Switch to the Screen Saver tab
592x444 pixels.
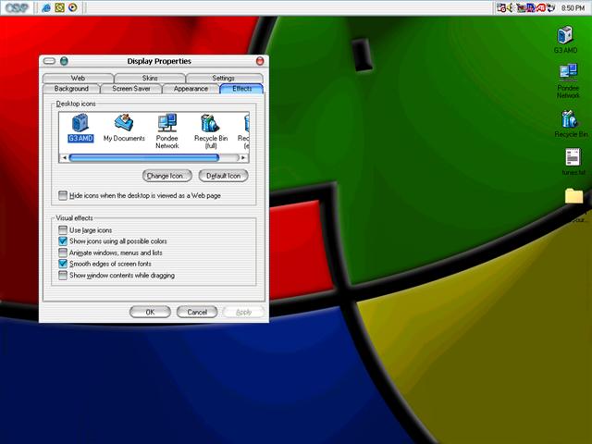click(129, 89)
